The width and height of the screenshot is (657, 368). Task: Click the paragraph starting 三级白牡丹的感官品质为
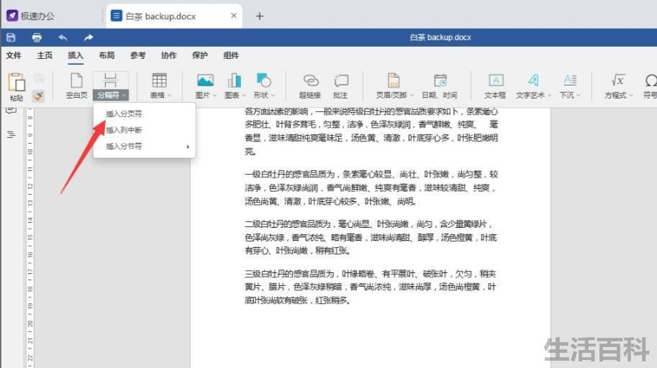pos(371,287)
